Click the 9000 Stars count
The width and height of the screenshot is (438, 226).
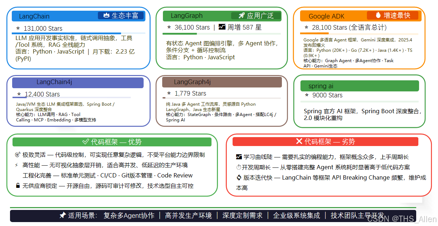coord(327,95)
